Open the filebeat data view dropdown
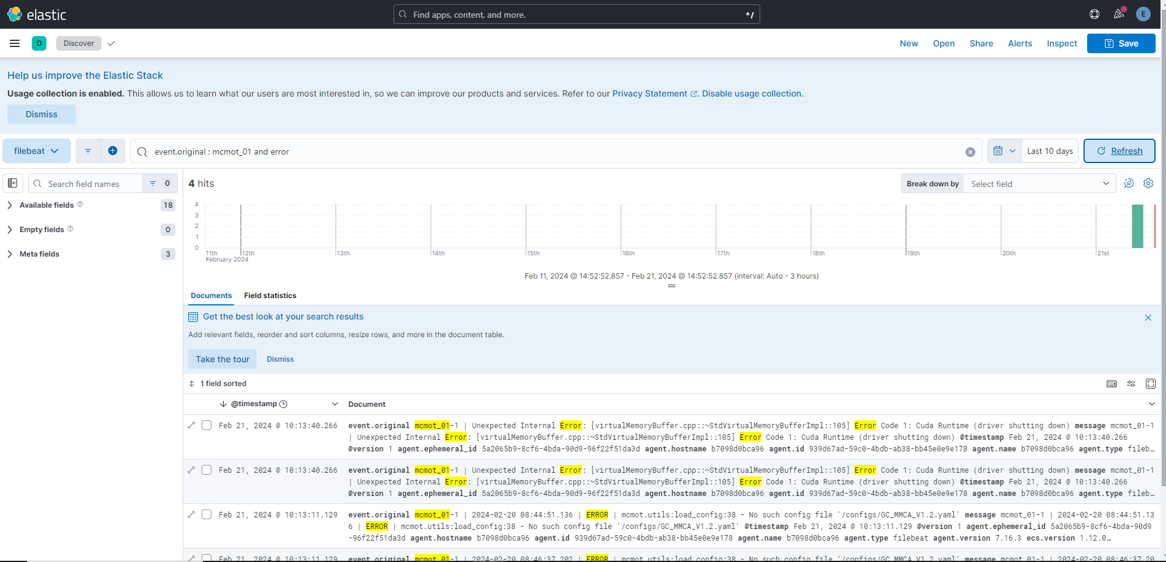Screen dimensions: 1166x562 [37, 151]
